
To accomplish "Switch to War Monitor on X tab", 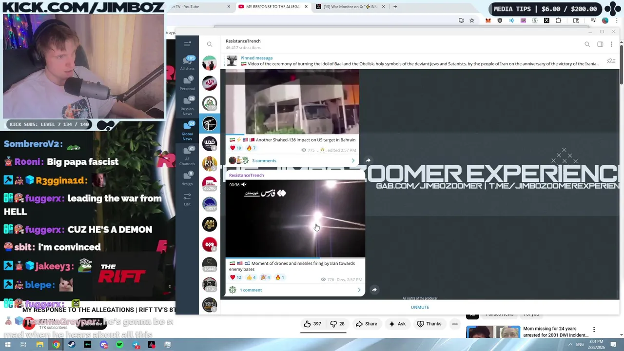I will pos(351,7).
